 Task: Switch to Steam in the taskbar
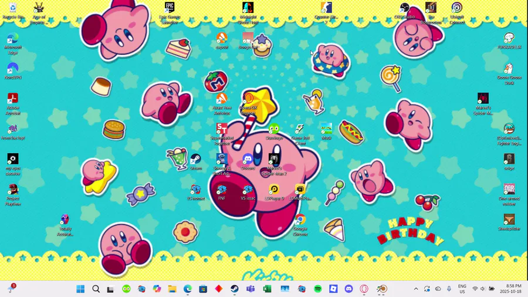234,289
